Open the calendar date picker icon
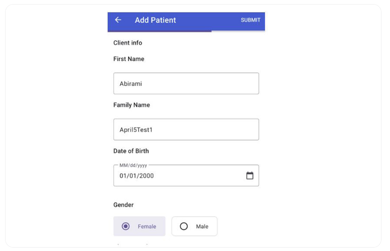Screen dimensions: 390x251 coord(250,176)
